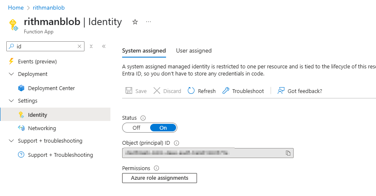Screen dimensions: 376x196
Task: Click Got feedback? text
Action: tap(305, 91)
